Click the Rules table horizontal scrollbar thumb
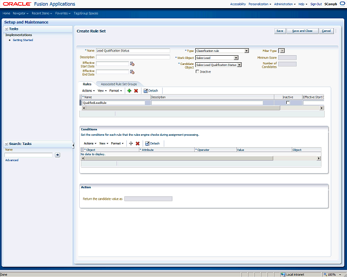347x277 pixels. (183, 108)
